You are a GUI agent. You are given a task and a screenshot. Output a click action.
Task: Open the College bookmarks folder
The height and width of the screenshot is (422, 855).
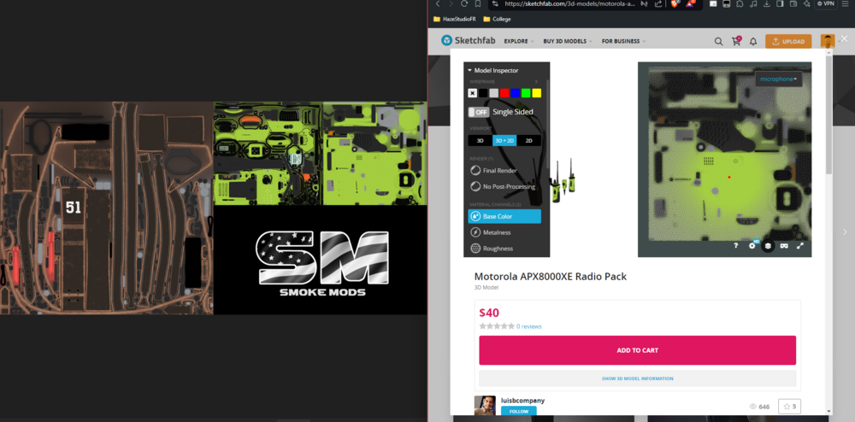pyautogui.click(x=497, y=19)
